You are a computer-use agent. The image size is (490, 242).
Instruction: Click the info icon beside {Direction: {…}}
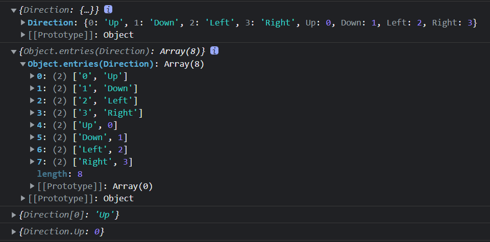coord(108,10)
